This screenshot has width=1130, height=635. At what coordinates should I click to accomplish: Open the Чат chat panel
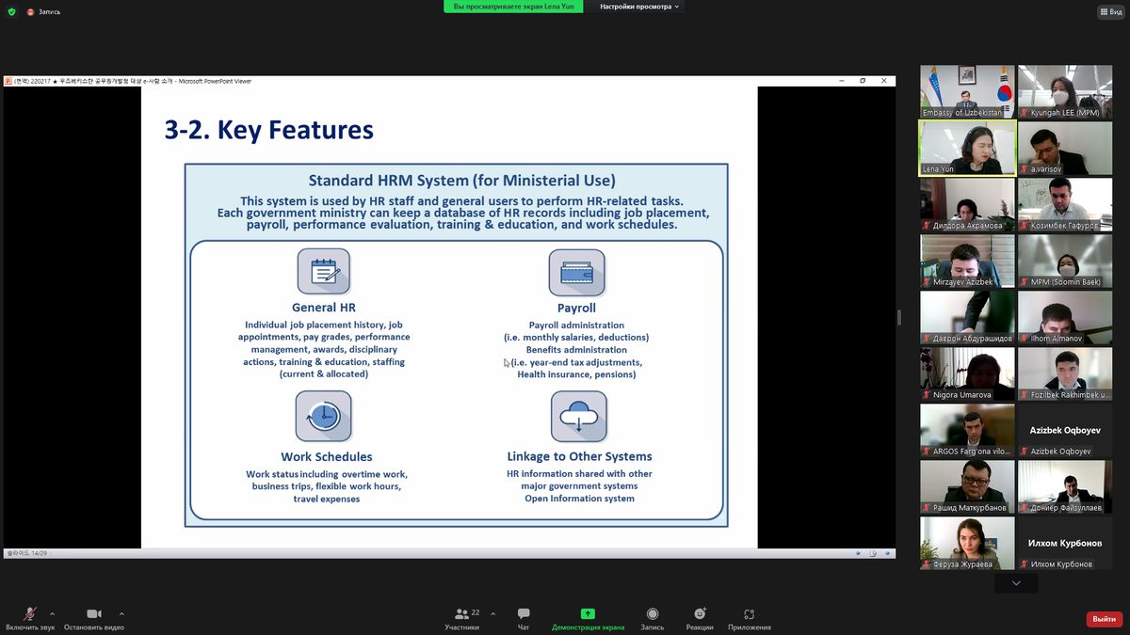pyautogui.click(x=524, y=618)
